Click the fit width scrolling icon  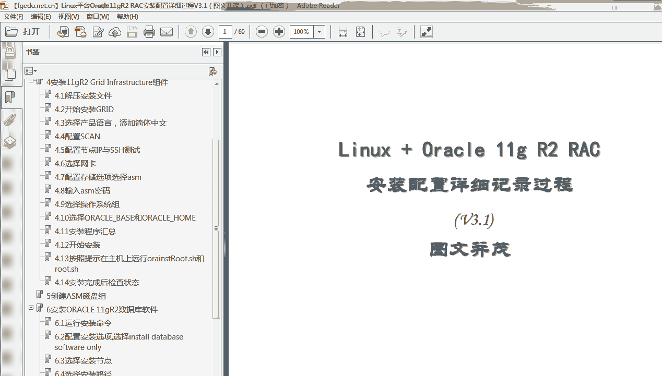pyautogui.click(x=343, y=32)
